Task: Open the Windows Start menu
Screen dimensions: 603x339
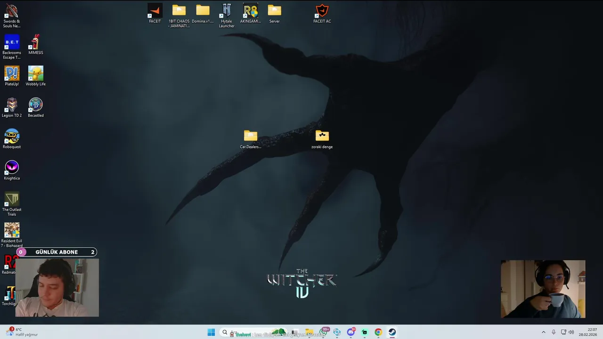Action: point(211,332)
